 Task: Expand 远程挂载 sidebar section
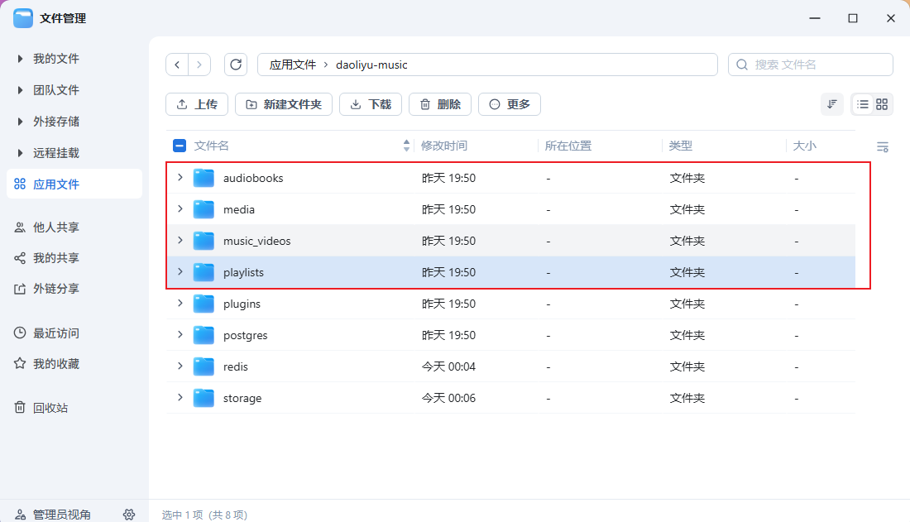(x=21, y=153)
